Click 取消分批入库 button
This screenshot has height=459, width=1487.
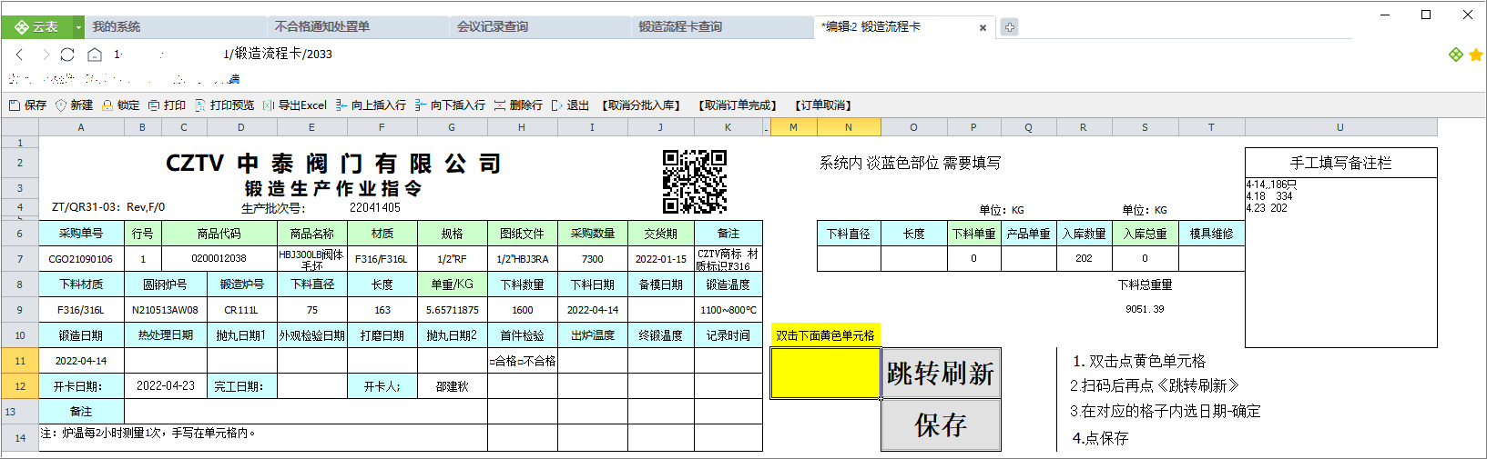[x=641, y=105]
